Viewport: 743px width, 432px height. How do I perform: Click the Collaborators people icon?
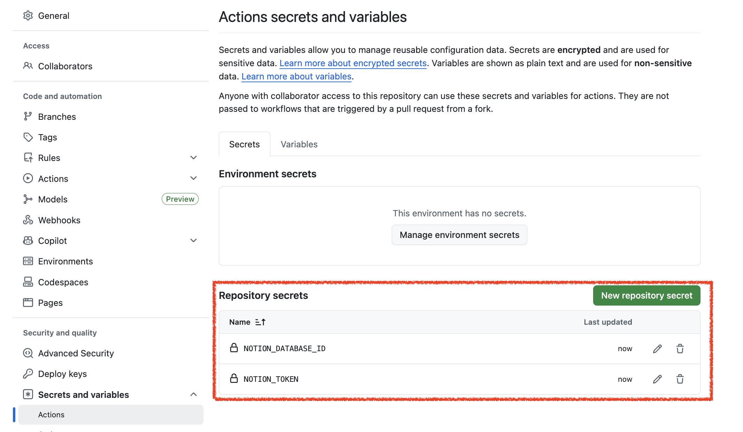(x=28, y=66)
